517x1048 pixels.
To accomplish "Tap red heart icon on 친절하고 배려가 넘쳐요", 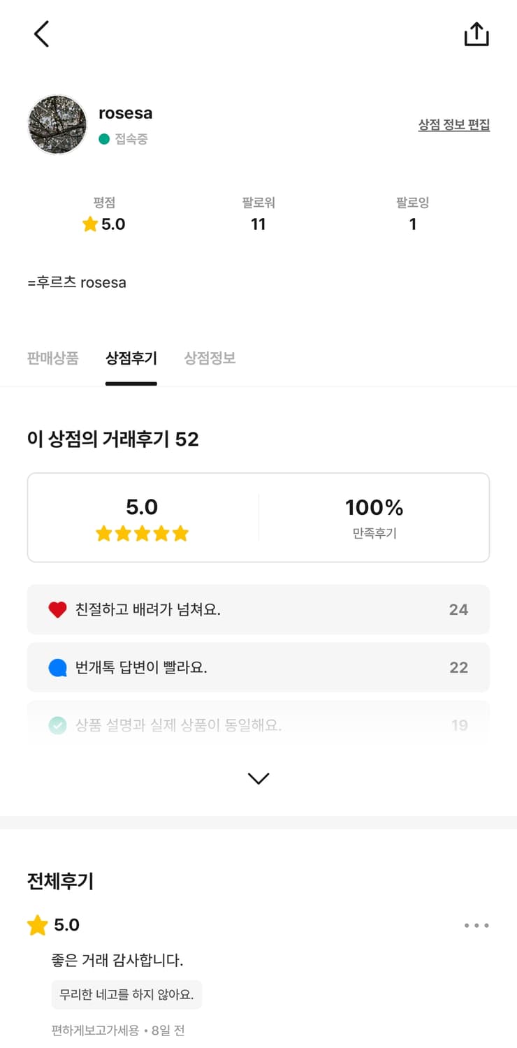I will coord(57,610).
